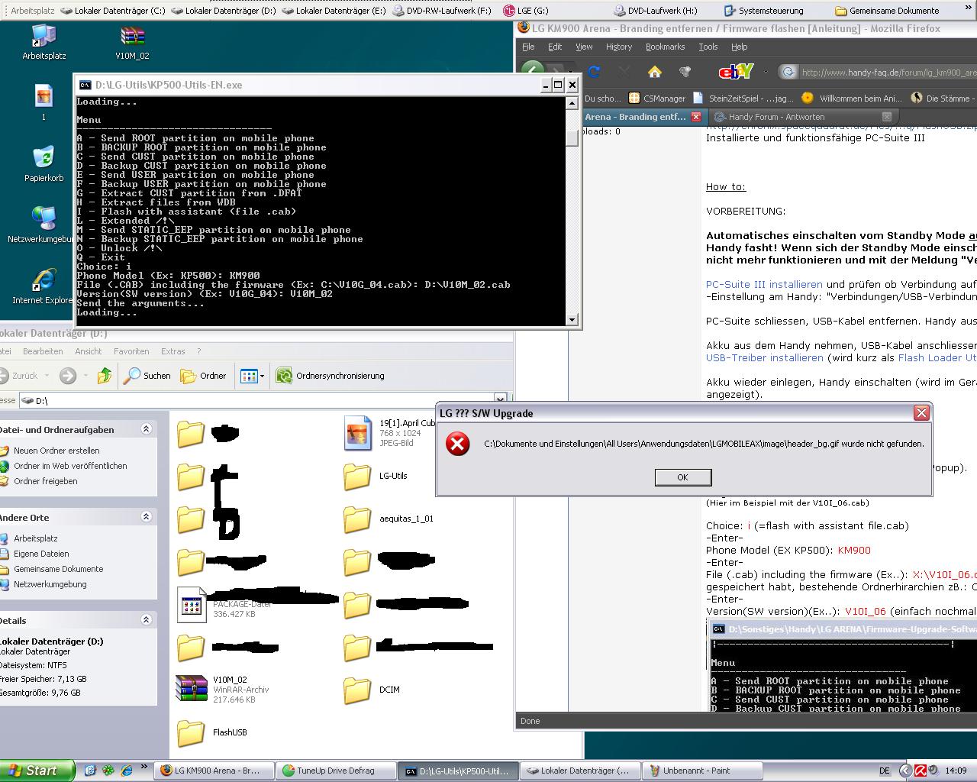Open the Firefox Tools menu
977x782 pixels.
pos(708,47)
